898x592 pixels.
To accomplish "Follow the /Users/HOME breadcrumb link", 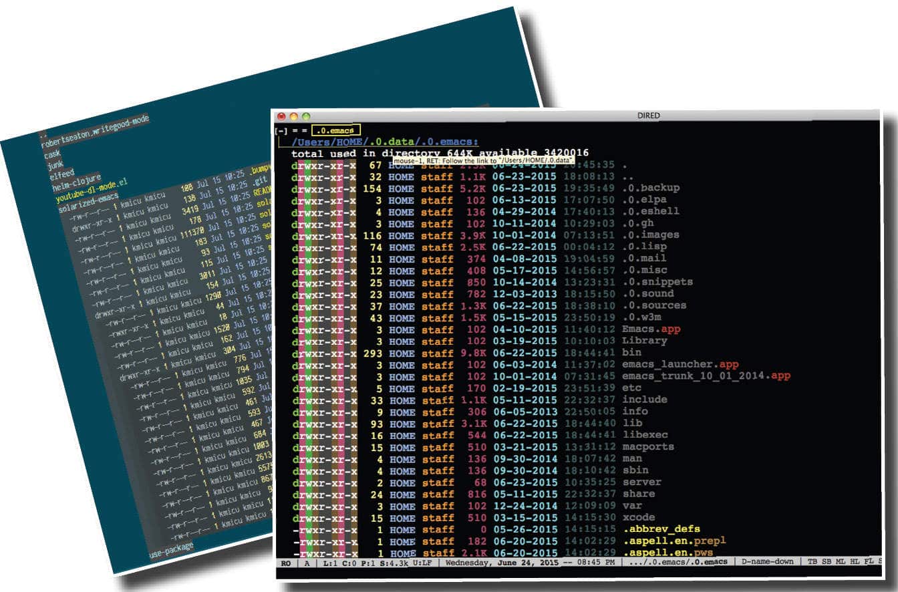I will [327, 141].
